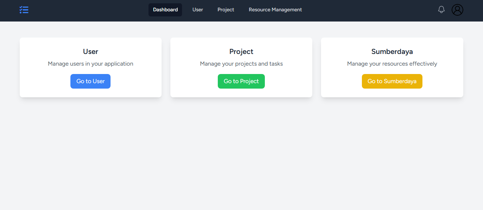
Task: Open Resource Management from the navbar
Action: click(275, 10)
